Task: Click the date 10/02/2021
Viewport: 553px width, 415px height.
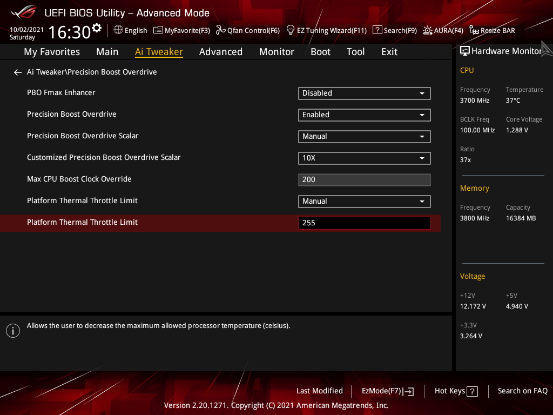Action: coord(26,30)
